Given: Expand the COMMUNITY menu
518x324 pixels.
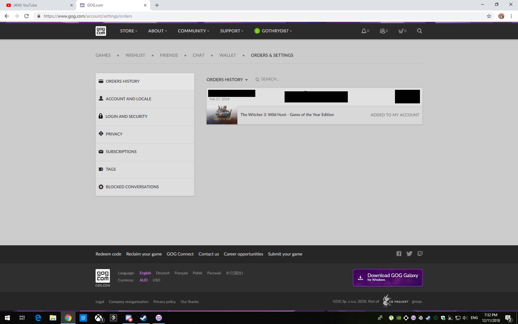Looking at the screenshot, I should pos(194,31).
